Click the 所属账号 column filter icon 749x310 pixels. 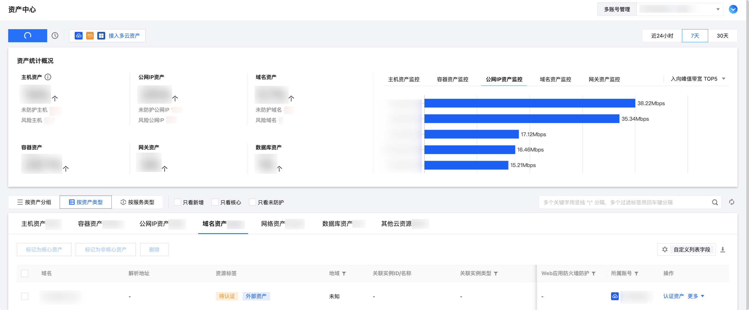coord(636,273)
